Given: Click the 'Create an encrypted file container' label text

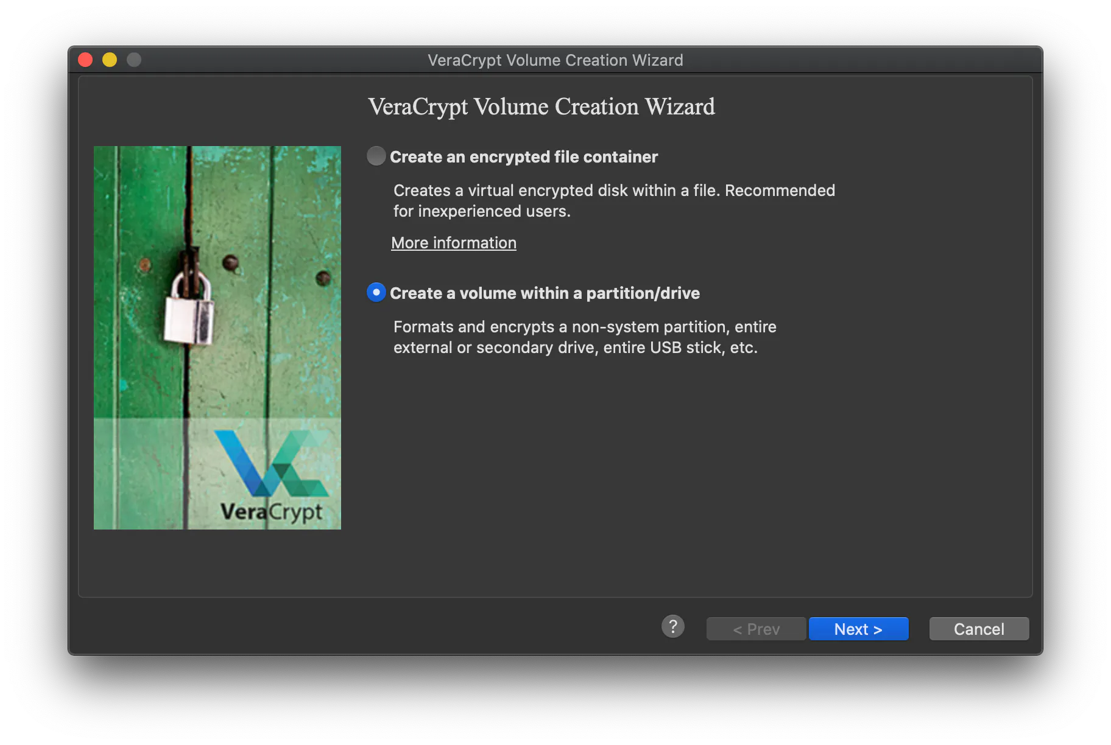Looking at the screenshot, I should pos(523,157).
